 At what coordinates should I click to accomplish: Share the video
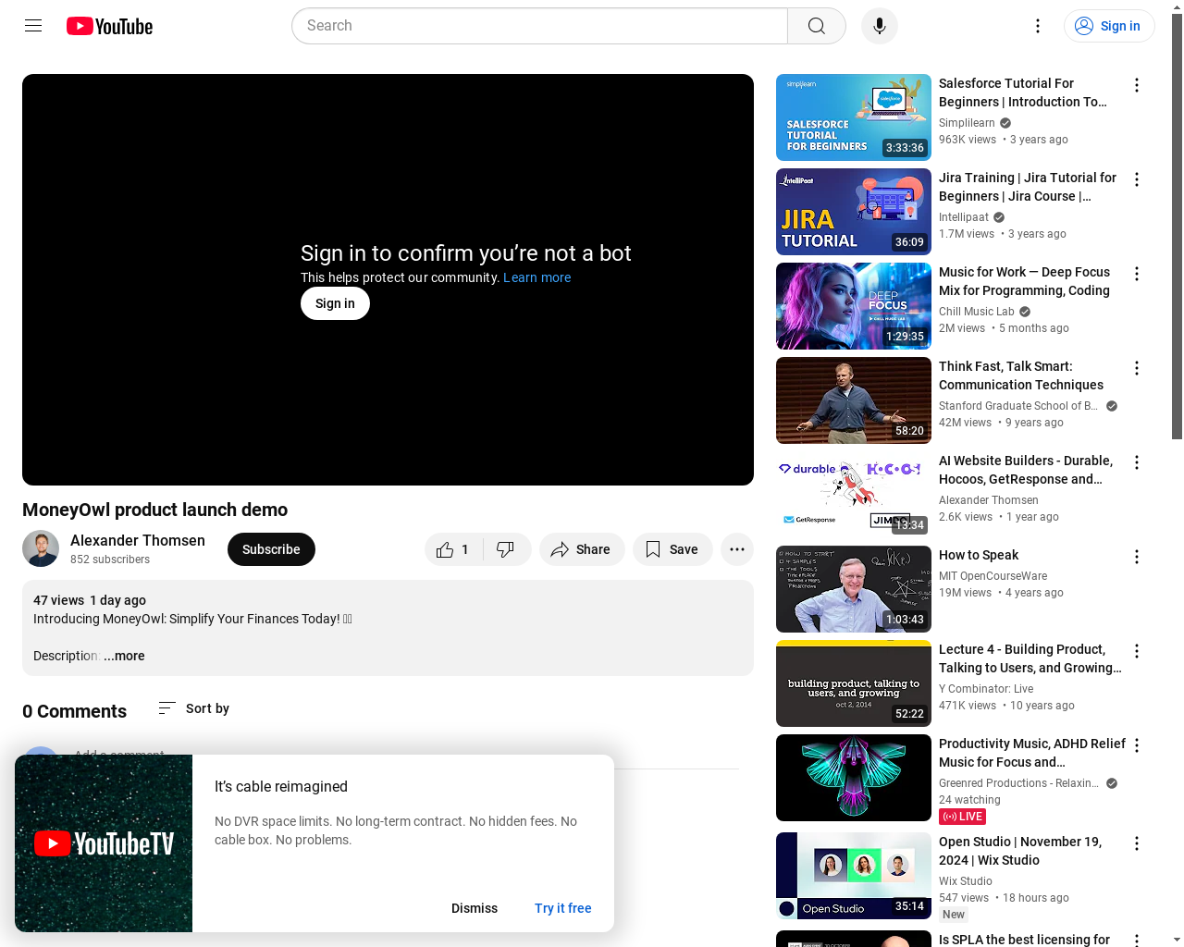[582, 549]
